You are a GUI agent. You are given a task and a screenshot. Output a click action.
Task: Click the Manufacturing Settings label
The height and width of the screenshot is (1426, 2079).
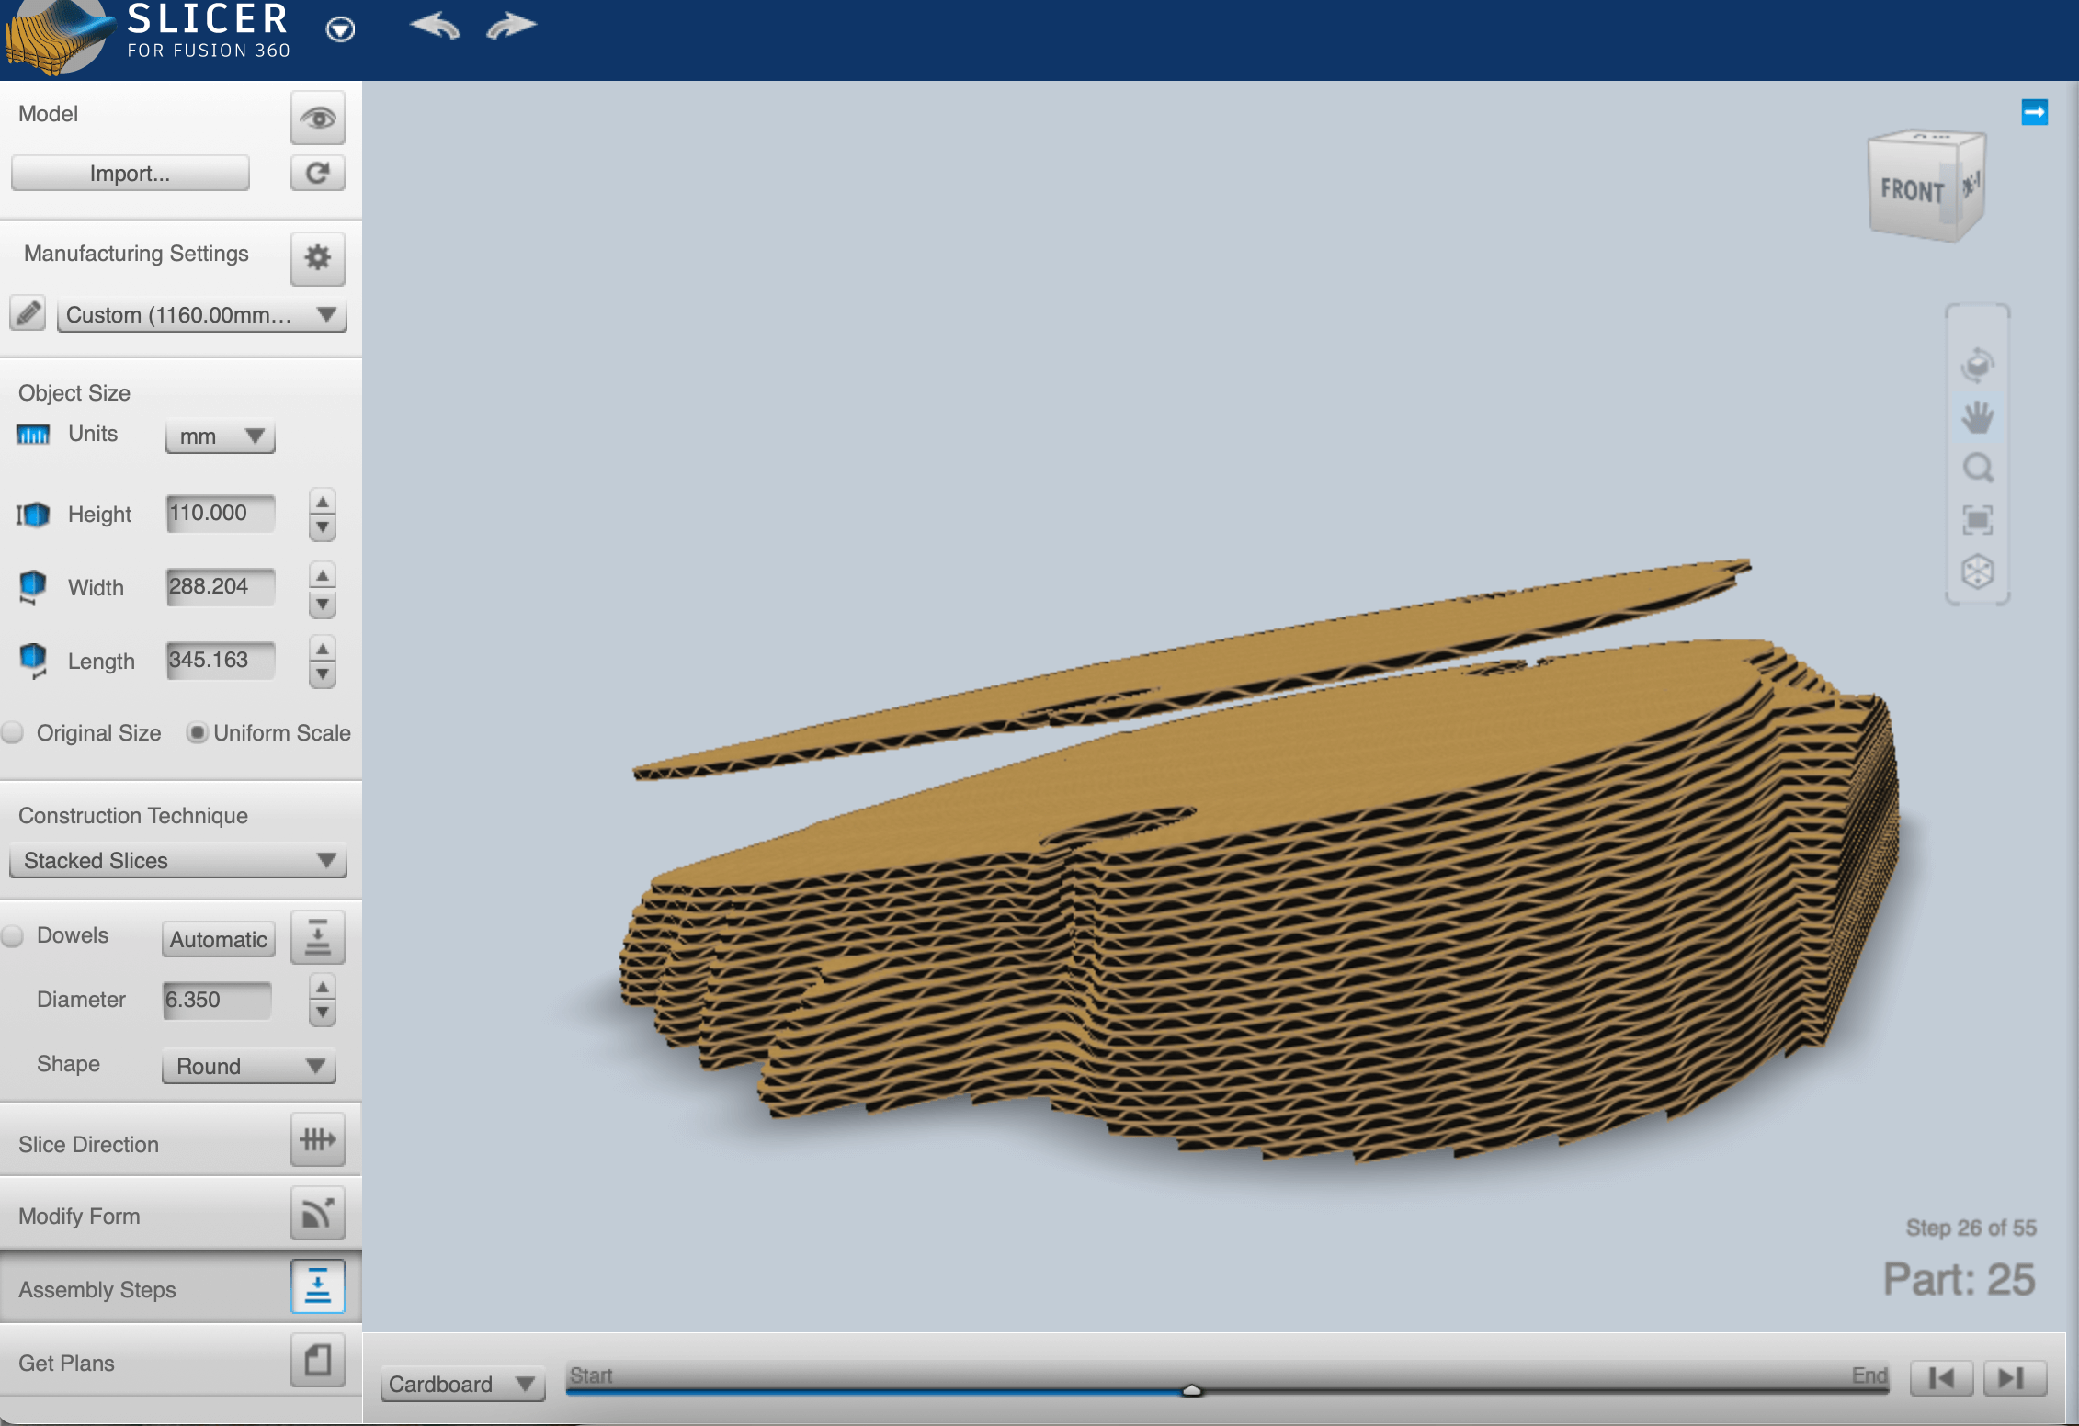coord(136,254)
